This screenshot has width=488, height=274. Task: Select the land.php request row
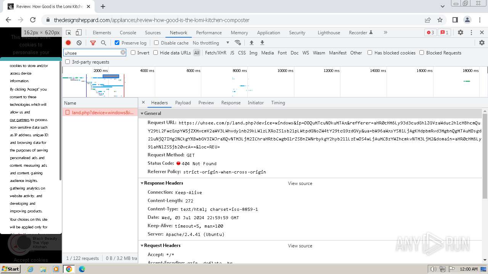[x=100, y=113]
